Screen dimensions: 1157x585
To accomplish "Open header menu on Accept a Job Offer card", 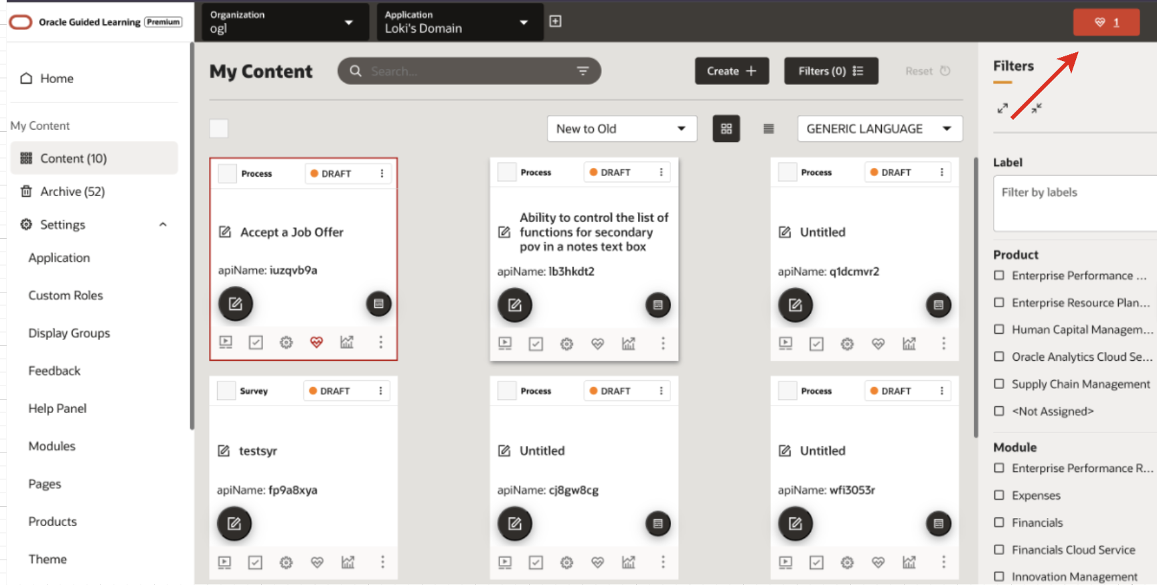I will coord(382,173).
